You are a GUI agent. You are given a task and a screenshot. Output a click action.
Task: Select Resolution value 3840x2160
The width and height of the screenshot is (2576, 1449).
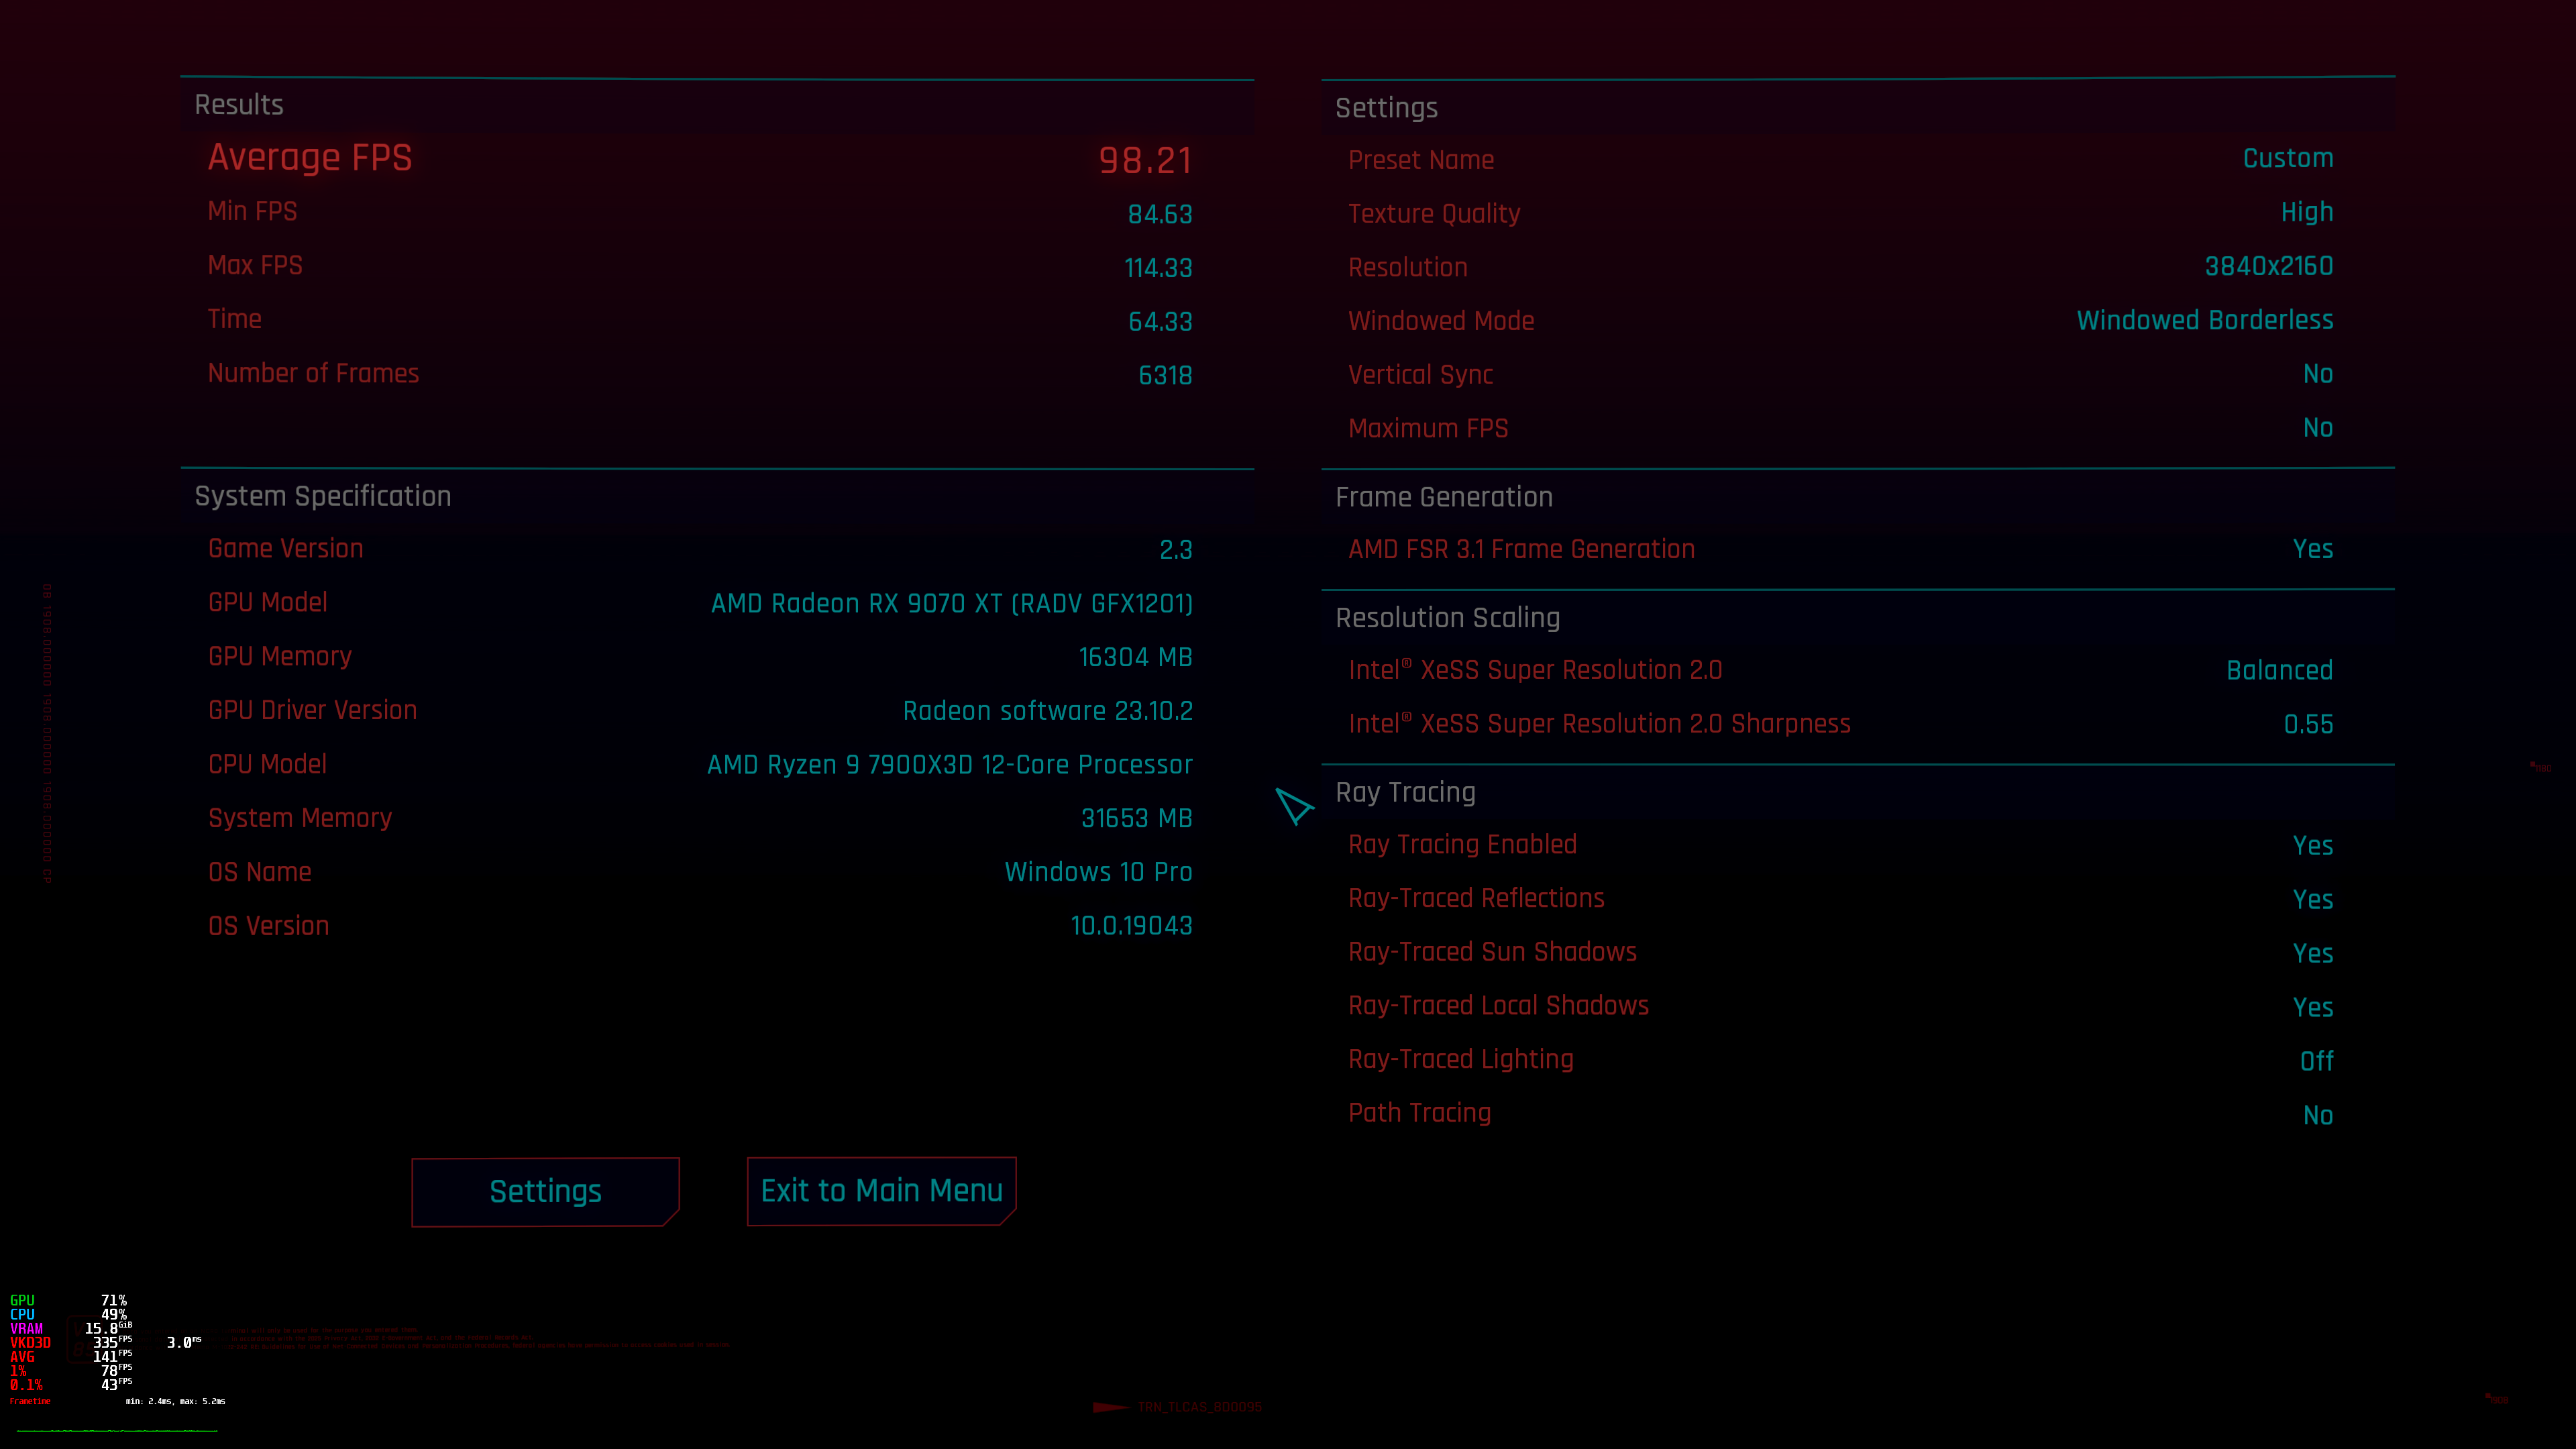2269,266
